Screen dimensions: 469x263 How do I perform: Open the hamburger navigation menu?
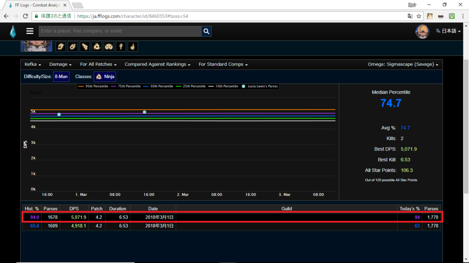30,31
